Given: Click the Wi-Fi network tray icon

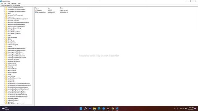Looking at the screenshot, I should pos(181,109).
